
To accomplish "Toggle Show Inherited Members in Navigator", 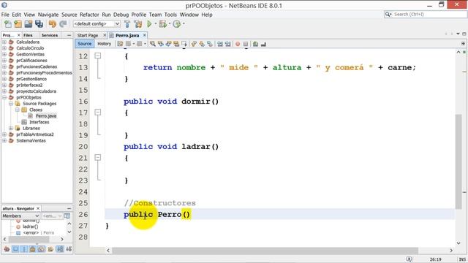I will tap(7, 248).
